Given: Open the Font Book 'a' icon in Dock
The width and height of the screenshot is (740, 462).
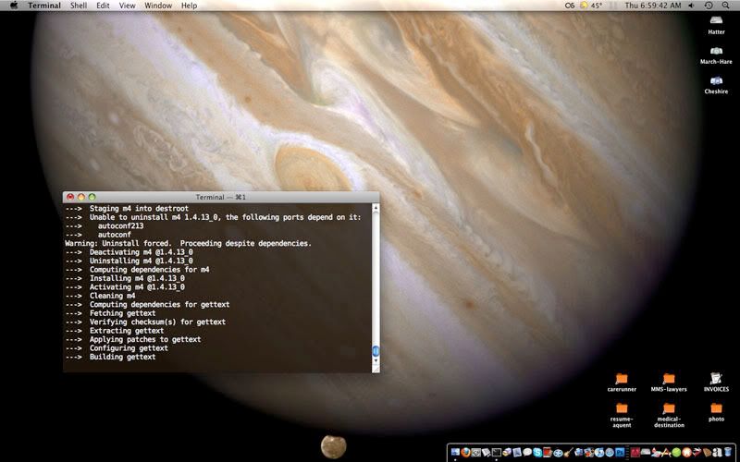Looking at the screenshot, I should click(719, 452).
